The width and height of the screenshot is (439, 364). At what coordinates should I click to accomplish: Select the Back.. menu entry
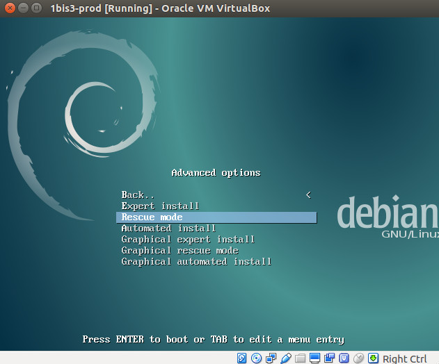[138, 195]
